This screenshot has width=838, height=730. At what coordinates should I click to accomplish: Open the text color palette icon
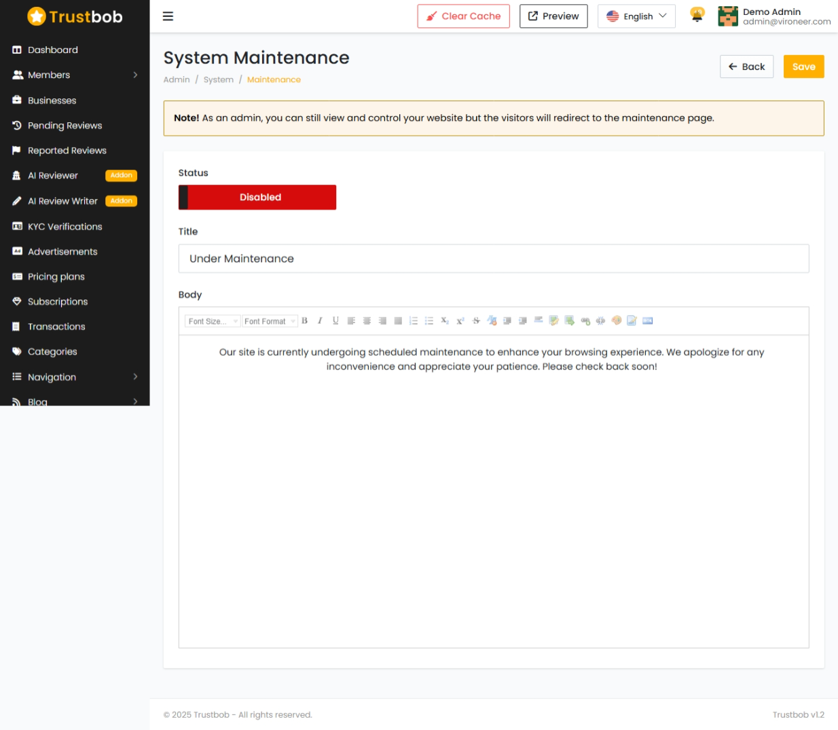click(x=617, y=321)
